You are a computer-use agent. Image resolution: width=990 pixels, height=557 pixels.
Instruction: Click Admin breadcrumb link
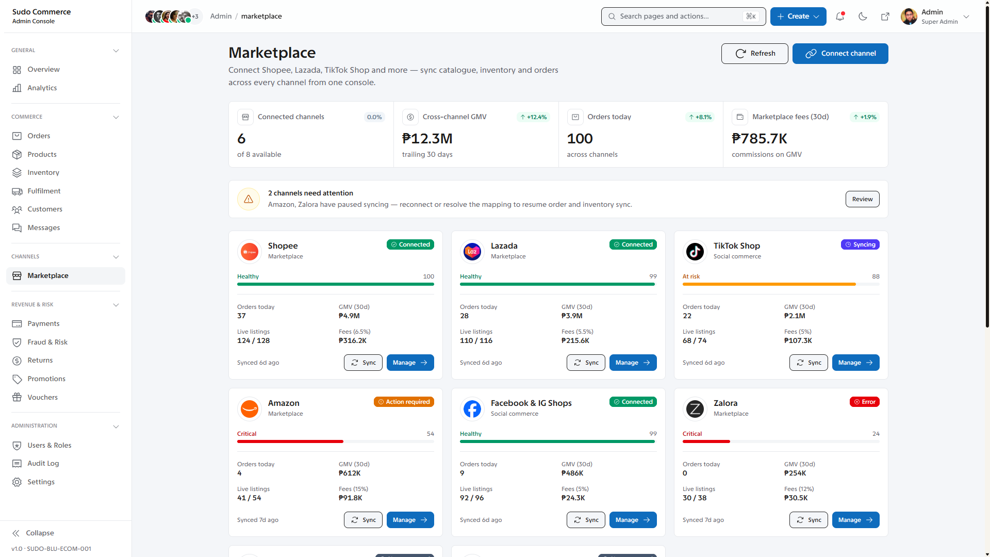(x=221, y=17)
